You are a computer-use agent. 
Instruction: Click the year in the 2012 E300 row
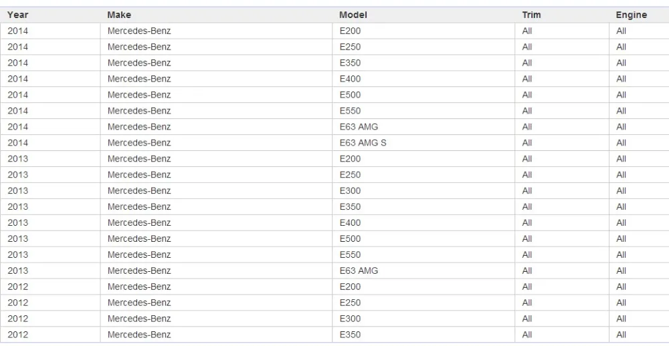click(17, 319)
